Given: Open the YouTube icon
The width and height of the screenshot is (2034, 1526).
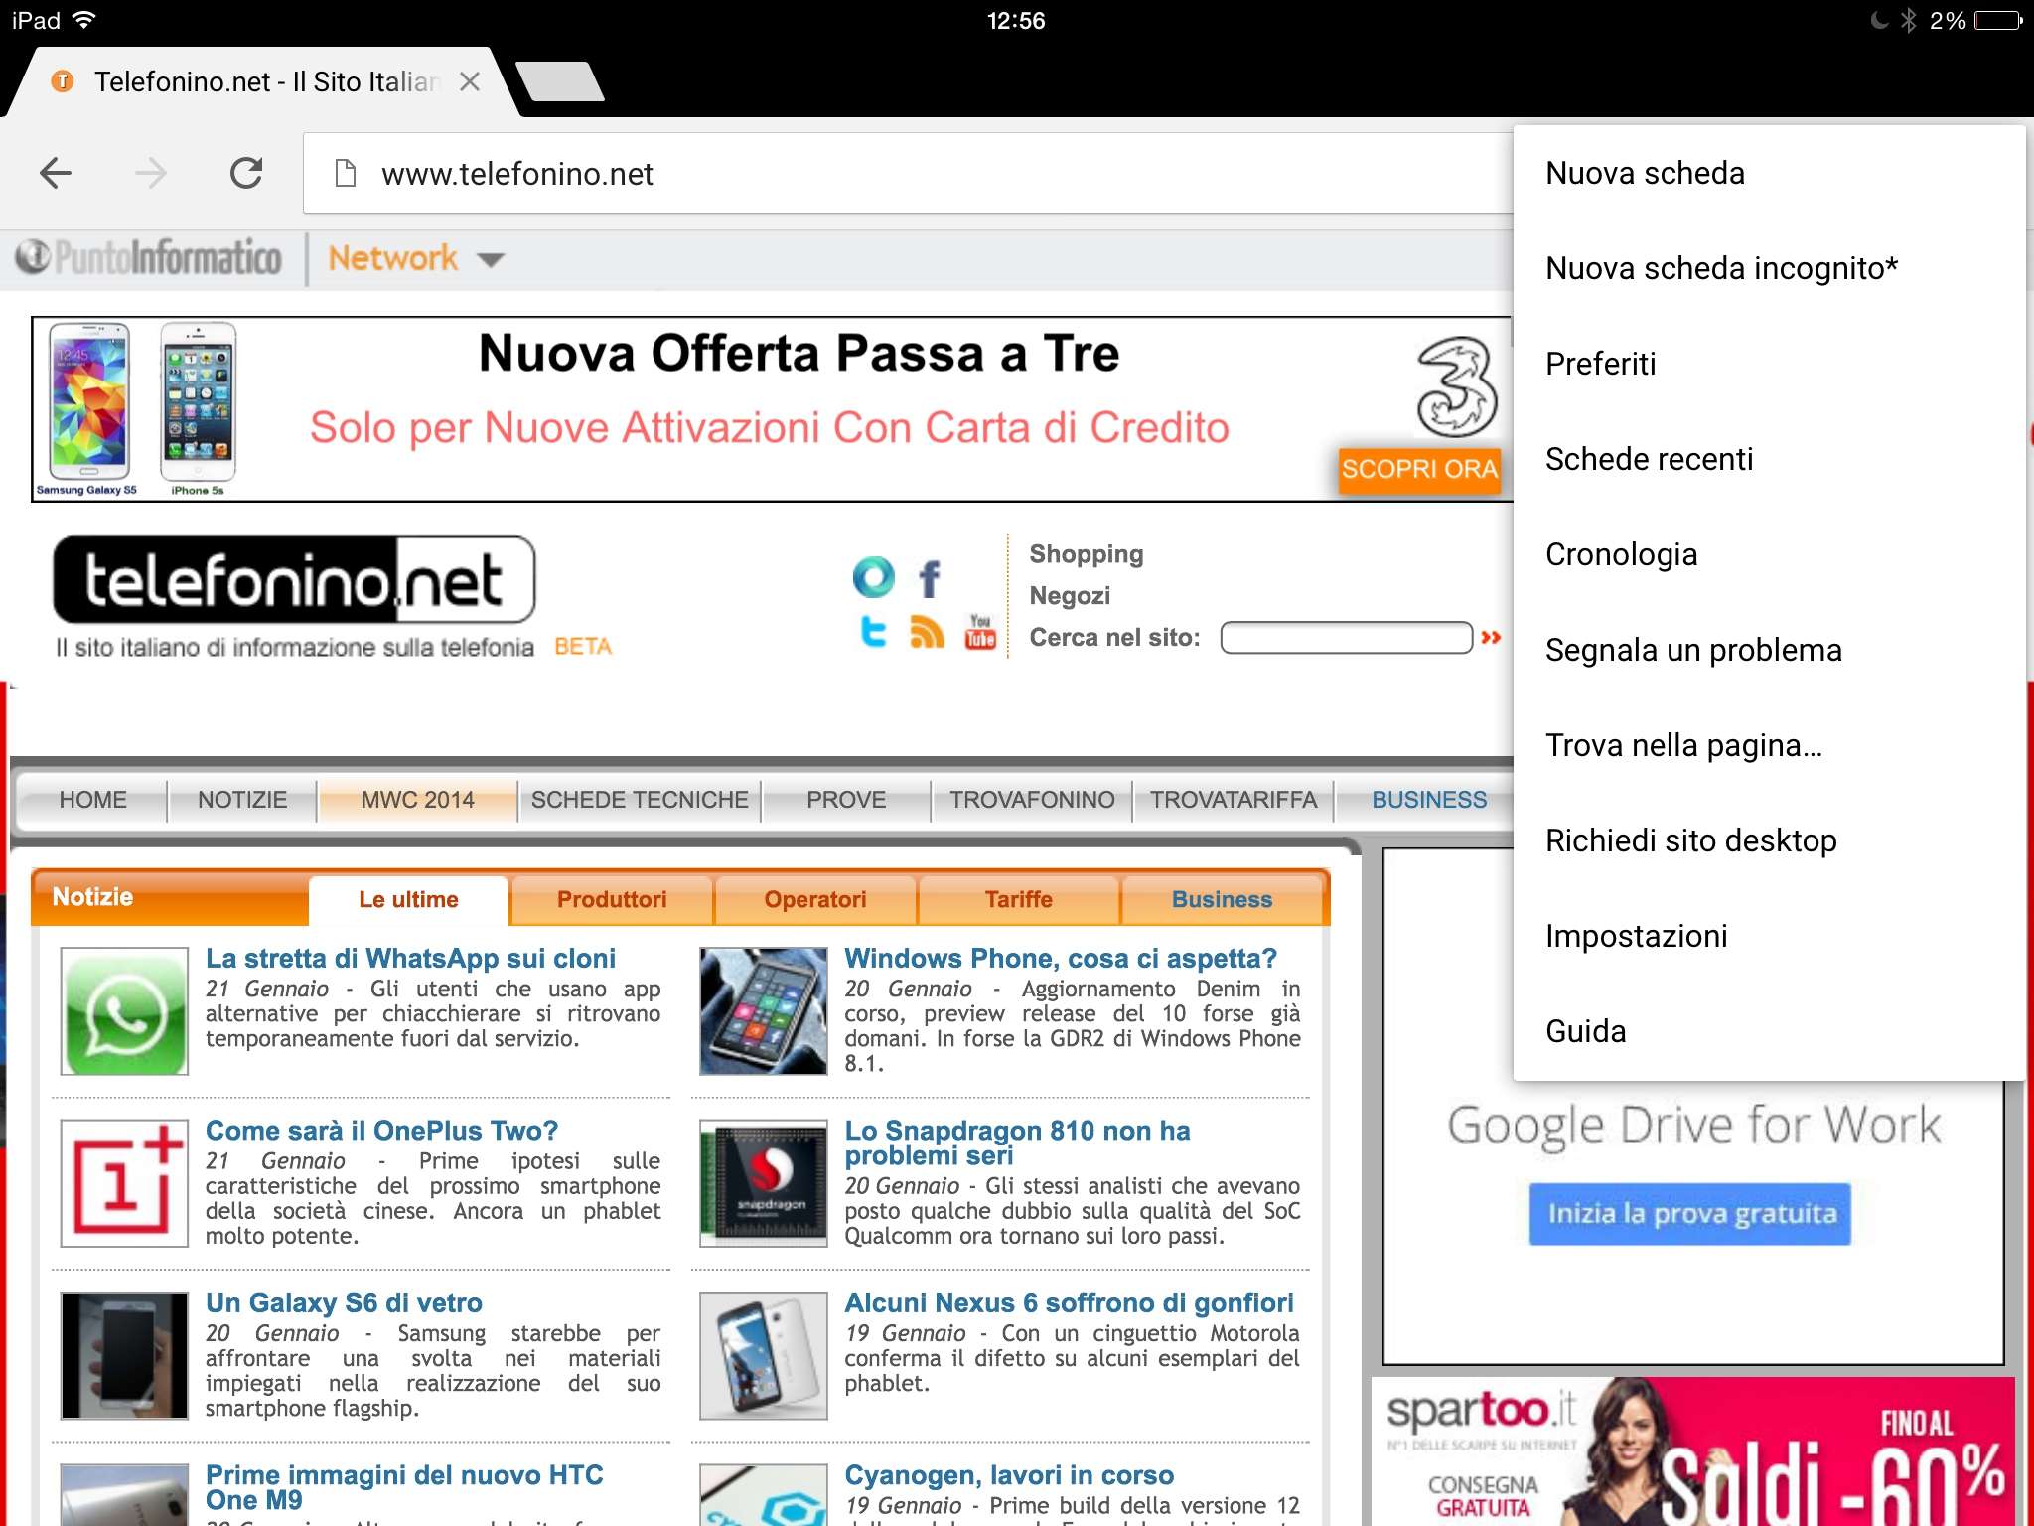Looking at the screenshot, I should click(x=980, y=632).
